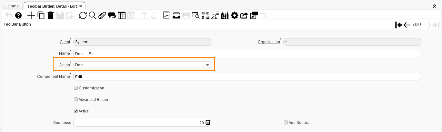Open process gear icon in toolbar

(x=235, y=15)
